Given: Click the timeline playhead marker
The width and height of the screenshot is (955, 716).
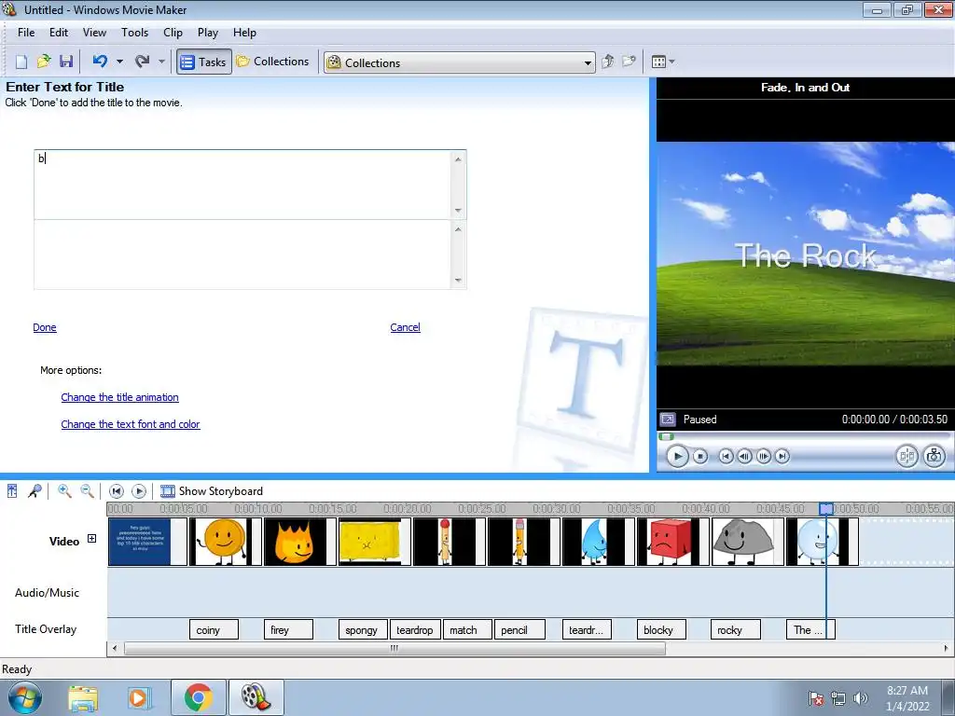Looking at the screenshot, I should 826,508.
